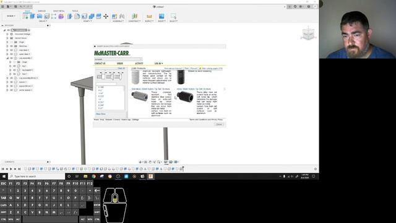Open Stainless Steel Nylon-Tip Set Screws link
This screenshot has height=223, width=396.
(x=151, y=89)
